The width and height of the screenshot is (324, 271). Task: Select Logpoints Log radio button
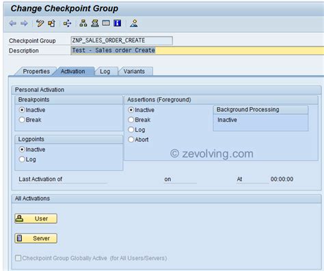coord(22,159)
